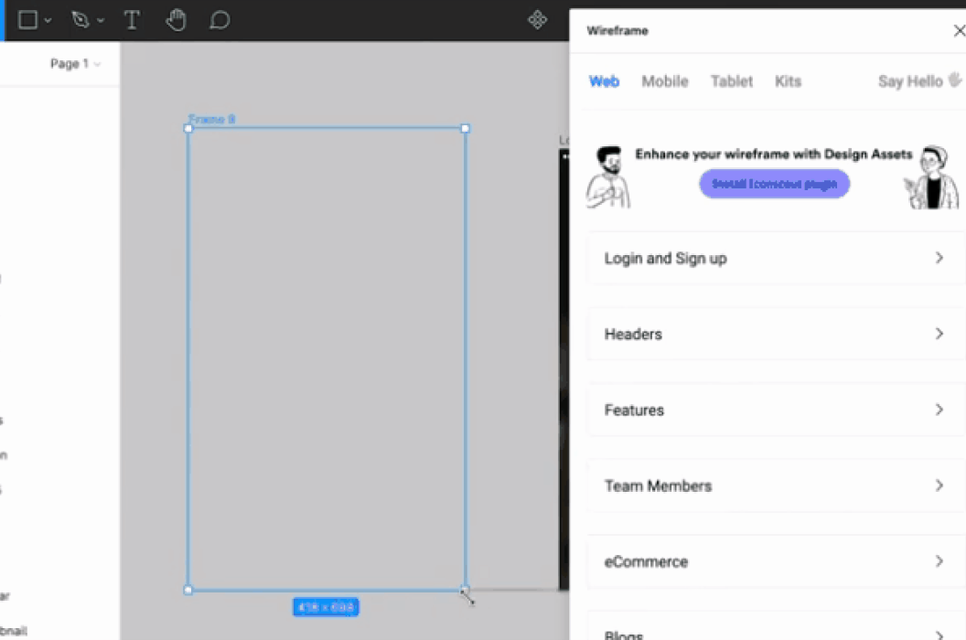Open the eCommerce category
Viewport: 966px width, 640px height.
tap(777, 561)
